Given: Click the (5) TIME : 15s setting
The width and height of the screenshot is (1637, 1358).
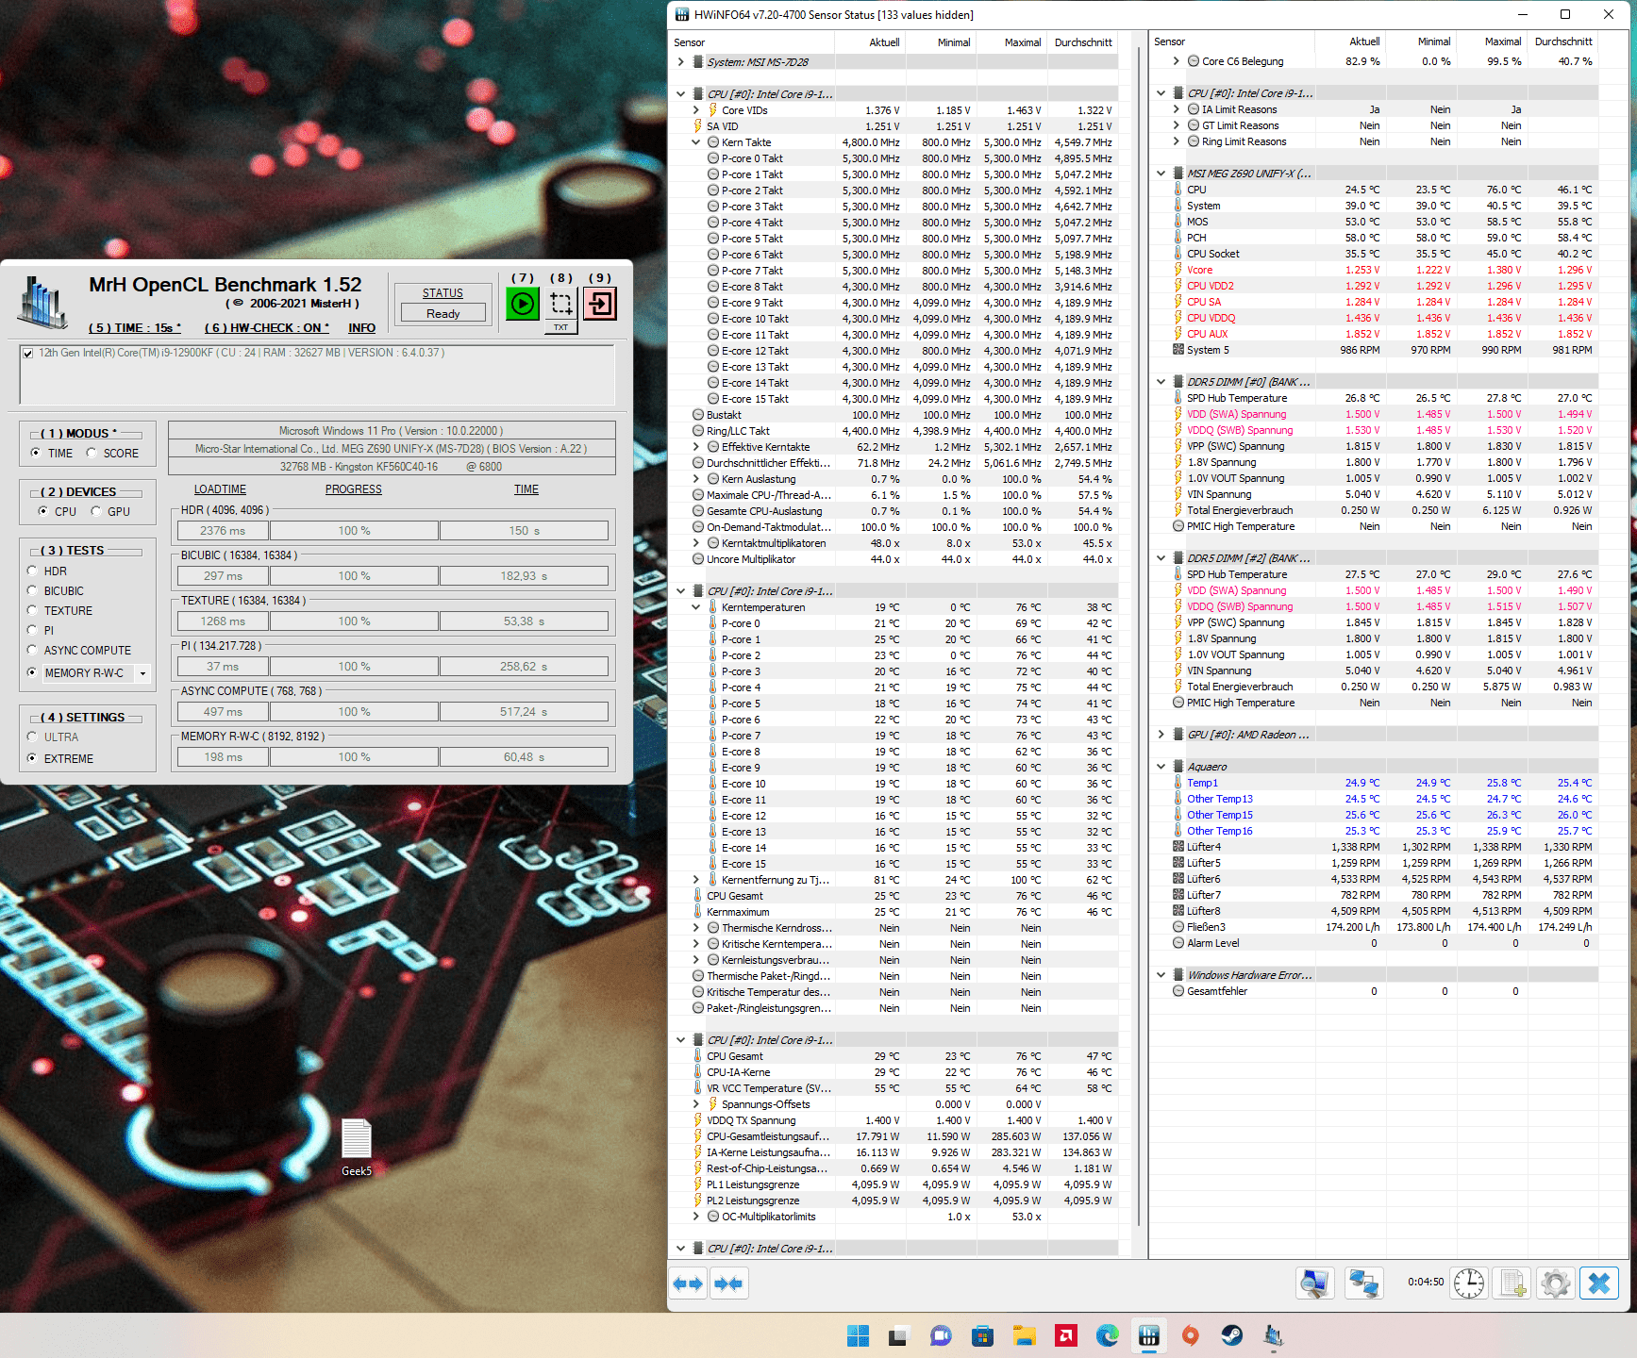Looking at the screenshot, I should (x=136, y=328).
